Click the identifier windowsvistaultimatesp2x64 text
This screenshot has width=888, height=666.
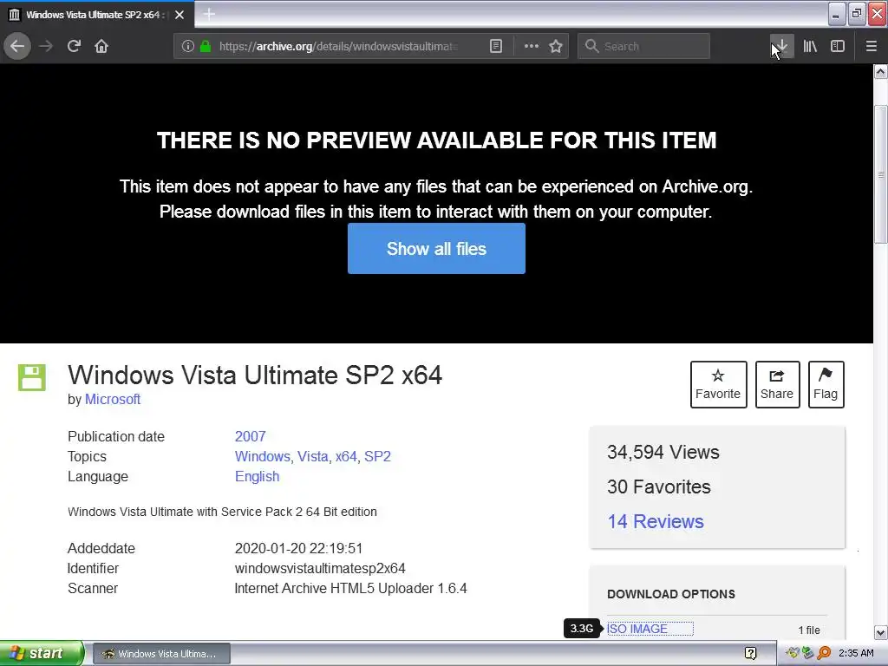pyautogui.click(x=320, y=568)
